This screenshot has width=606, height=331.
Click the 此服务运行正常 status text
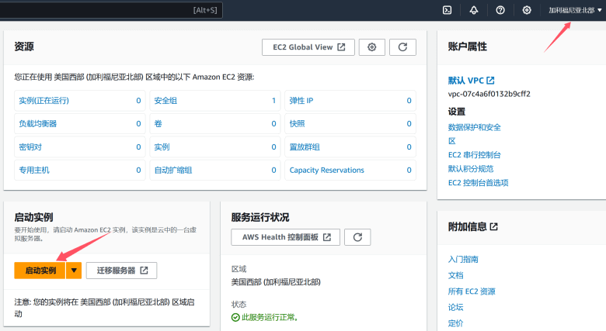[270, 318]
